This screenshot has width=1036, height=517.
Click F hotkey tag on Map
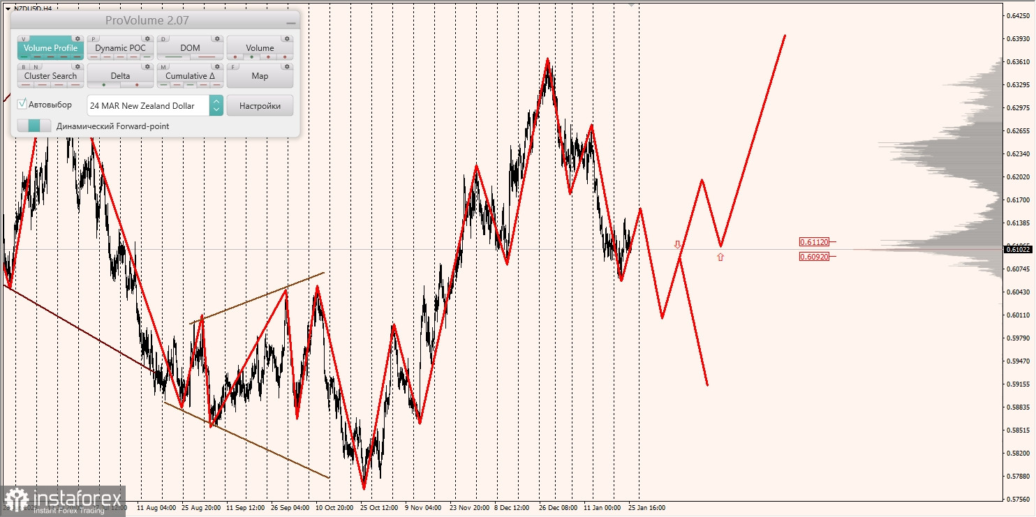tap(233, 67)
